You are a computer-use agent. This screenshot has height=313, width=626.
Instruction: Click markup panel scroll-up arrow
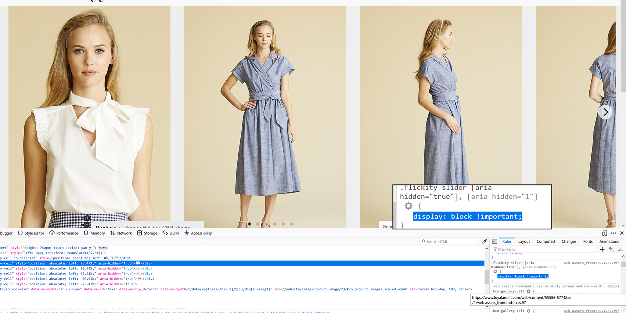(487, 248)
